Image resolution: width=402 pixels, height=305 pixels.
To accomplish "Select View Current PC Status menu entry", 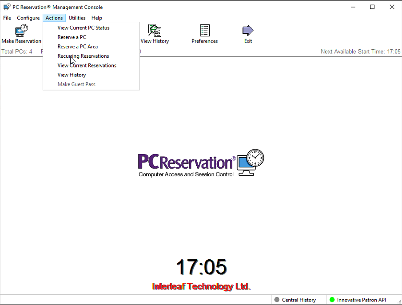I will (x=91, y=28).
